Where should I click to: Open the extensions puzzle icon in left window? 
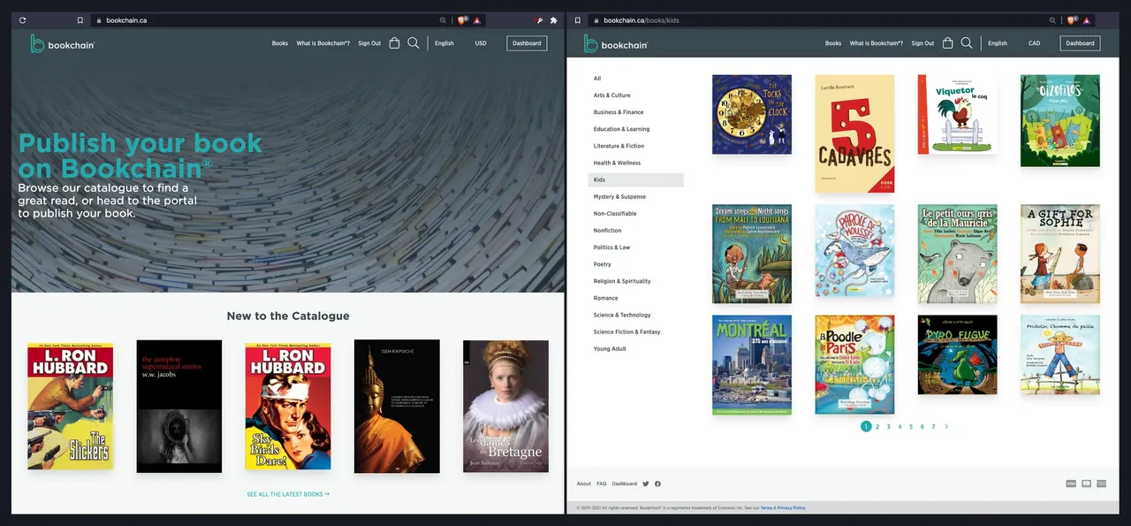click(553, 19)
